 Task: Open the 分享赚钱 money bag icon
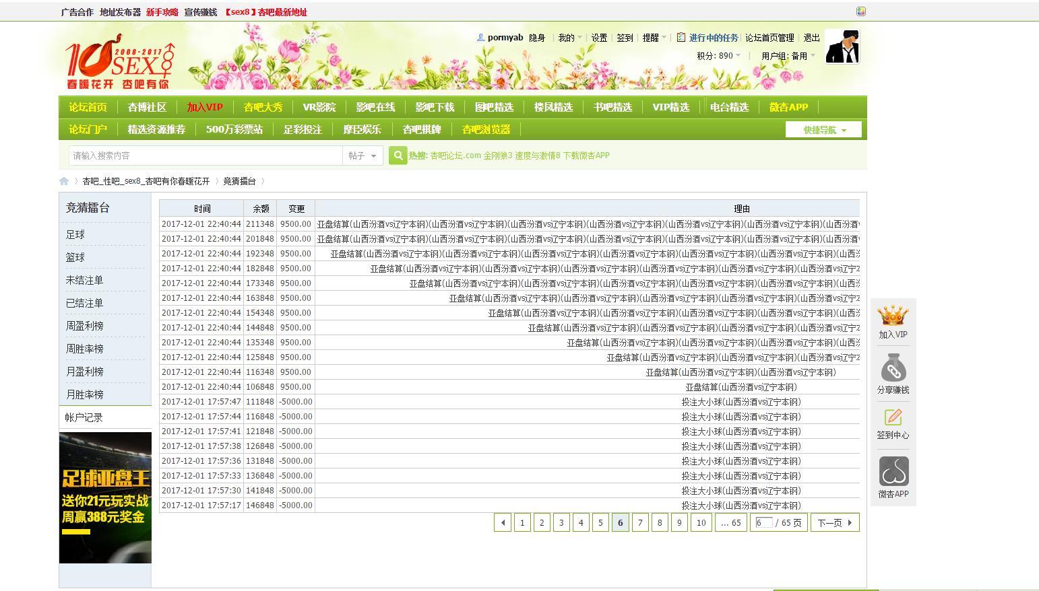893,368
